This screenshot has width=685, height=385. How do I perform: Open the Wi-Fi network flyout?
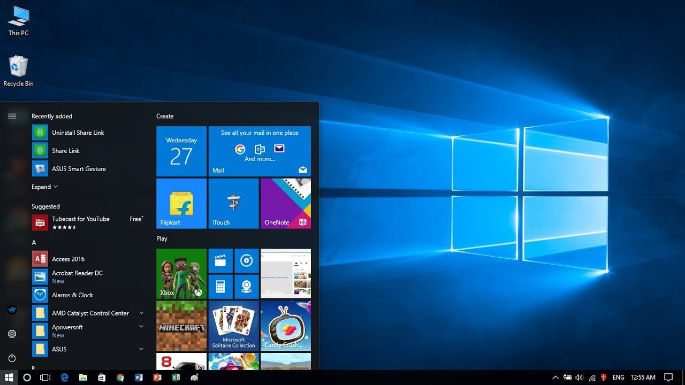(x=592, y=378)
